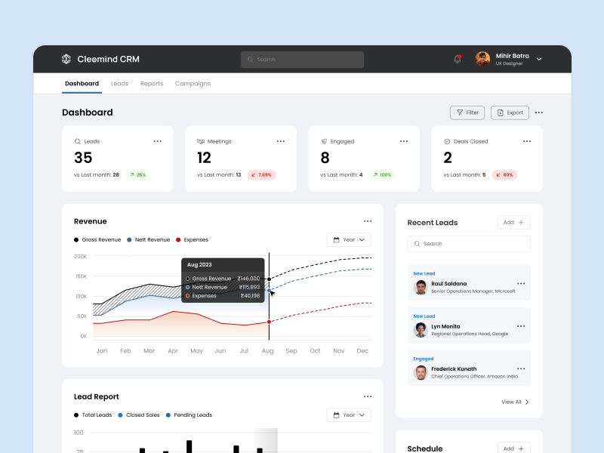Click the Recent Leads search field
Viewport: 604px width, 453px height.
pos(468,244)
